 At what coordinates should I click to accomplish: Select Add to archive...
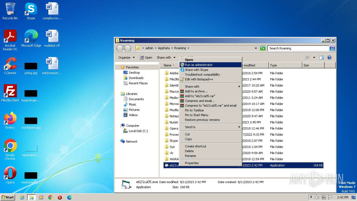pos(211,91)
